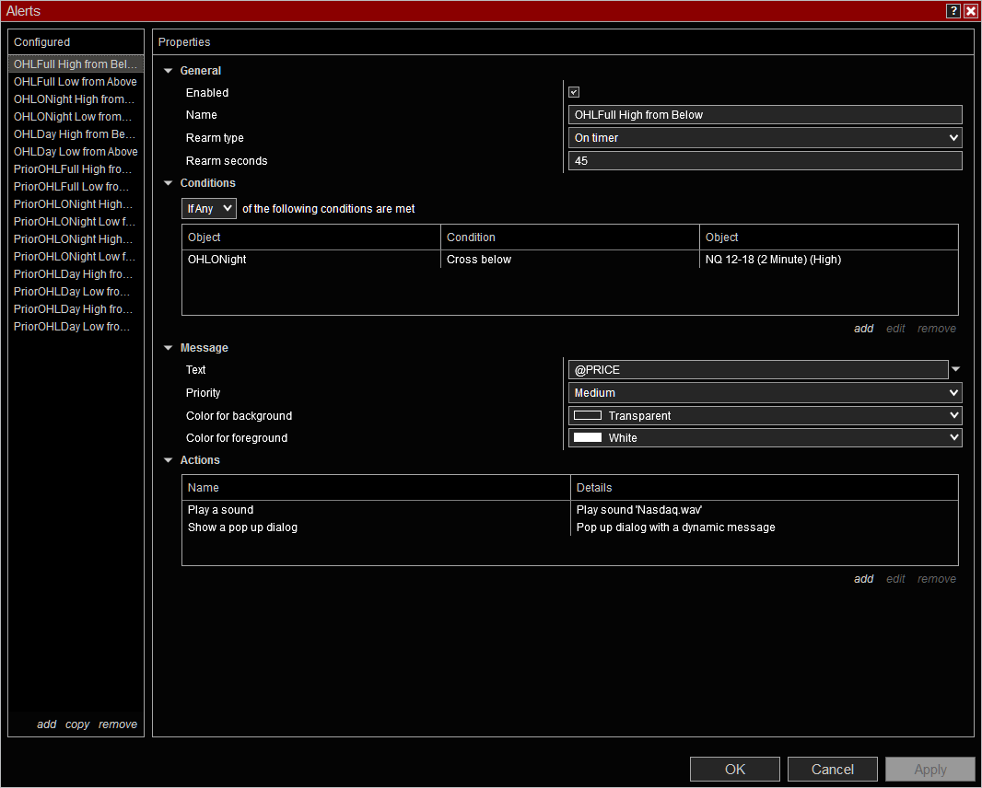Click the Cancel button
This screenshot has width=982, height=788.
[x=832, y=770]
